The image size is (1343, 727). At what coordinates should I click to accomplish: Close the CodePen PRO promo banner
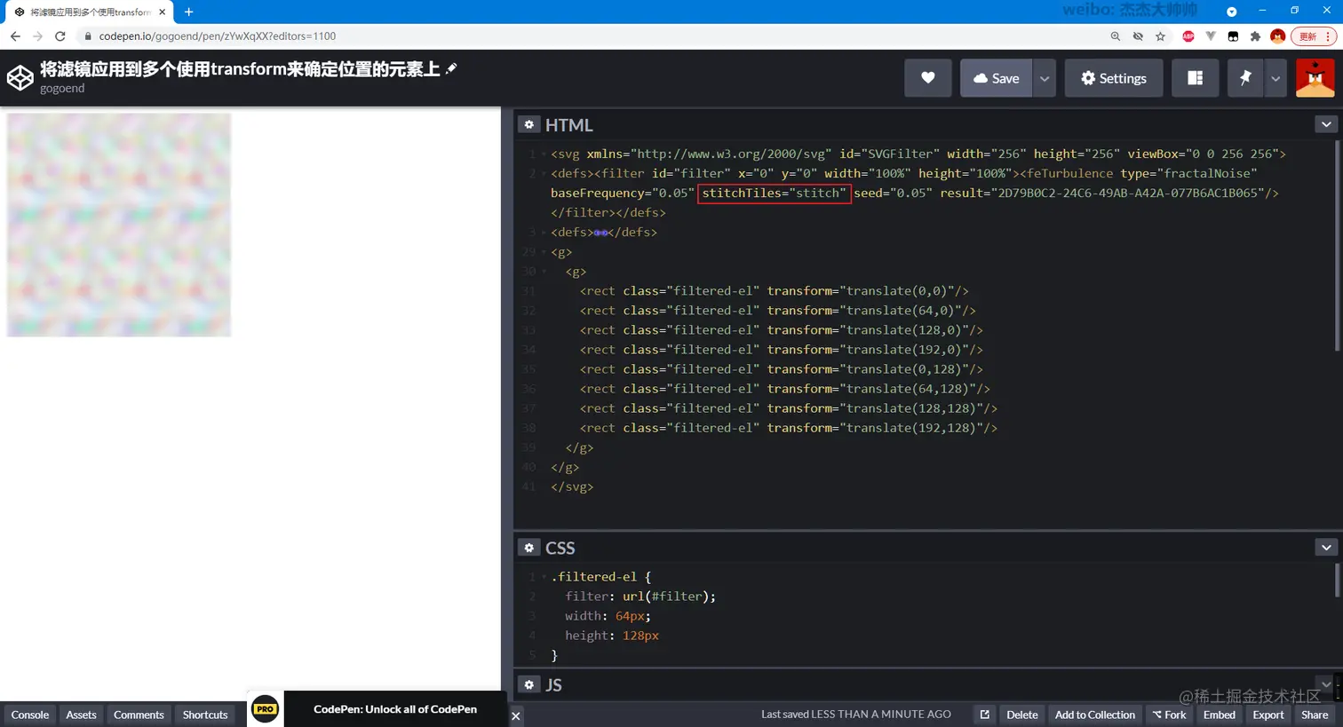click(x=515, y=715)
